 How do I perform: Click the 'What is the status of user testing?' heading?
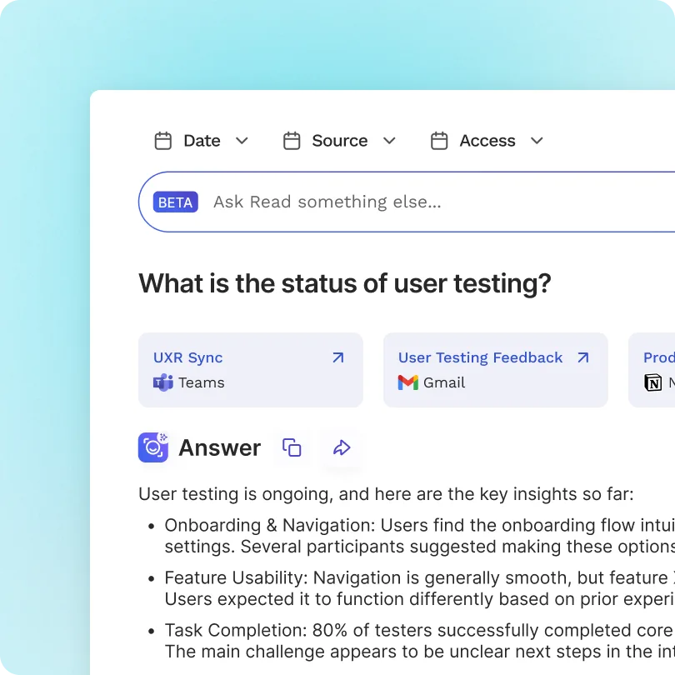(x=345, y=283)
